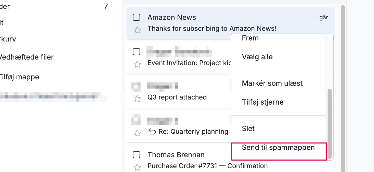Tick the Amazon News checkbox
This screenshot has width=374, height=172.
click(x=136, y=17)
